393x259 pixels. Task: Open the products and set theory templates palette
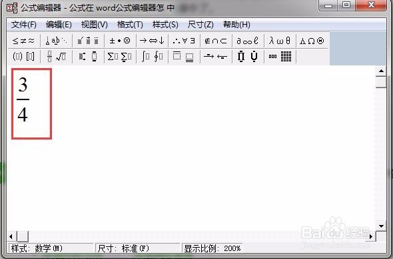click(248, 56)
